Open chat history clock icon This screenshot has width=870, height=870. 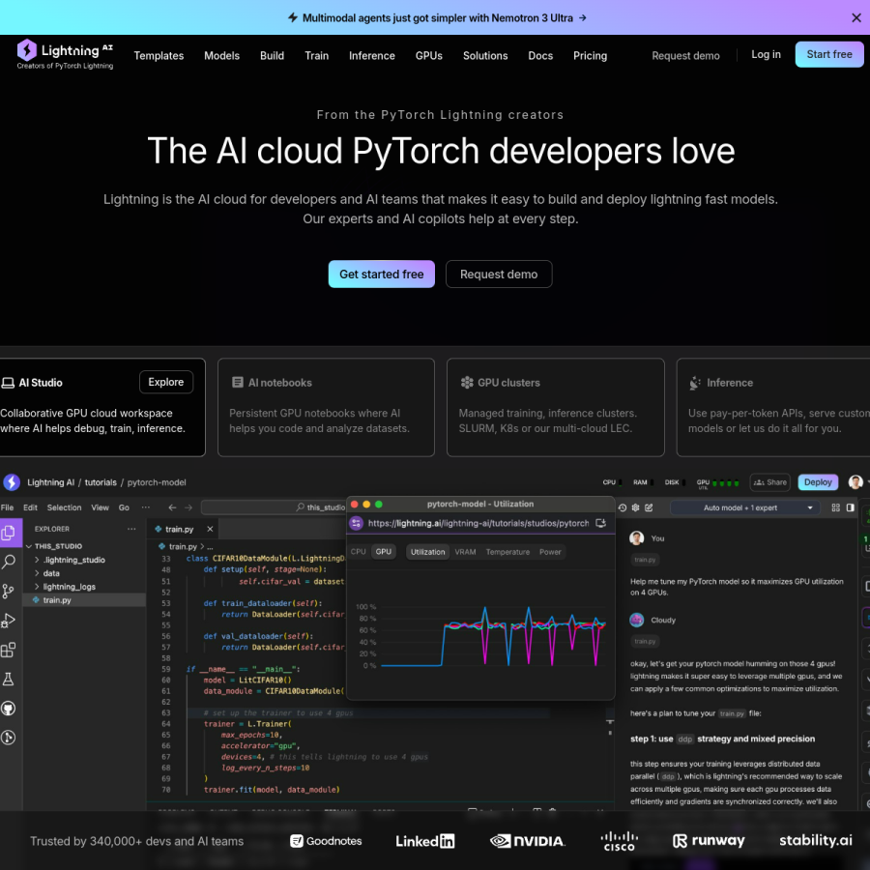[x=622, y=507]
